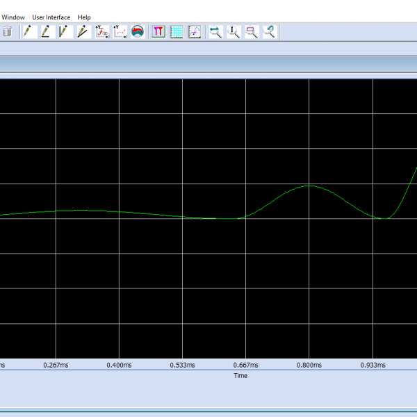
Task: Open the Window menu
Action: coord(13,17)
